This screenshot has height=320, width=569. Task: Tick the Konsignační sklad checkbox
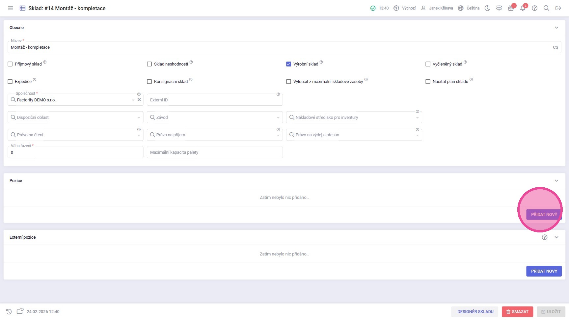pyautogui.click(x=149, y=82)
